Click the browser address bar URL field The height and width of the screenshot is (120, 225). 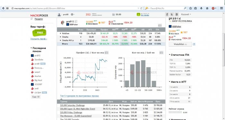click(75, 8)
